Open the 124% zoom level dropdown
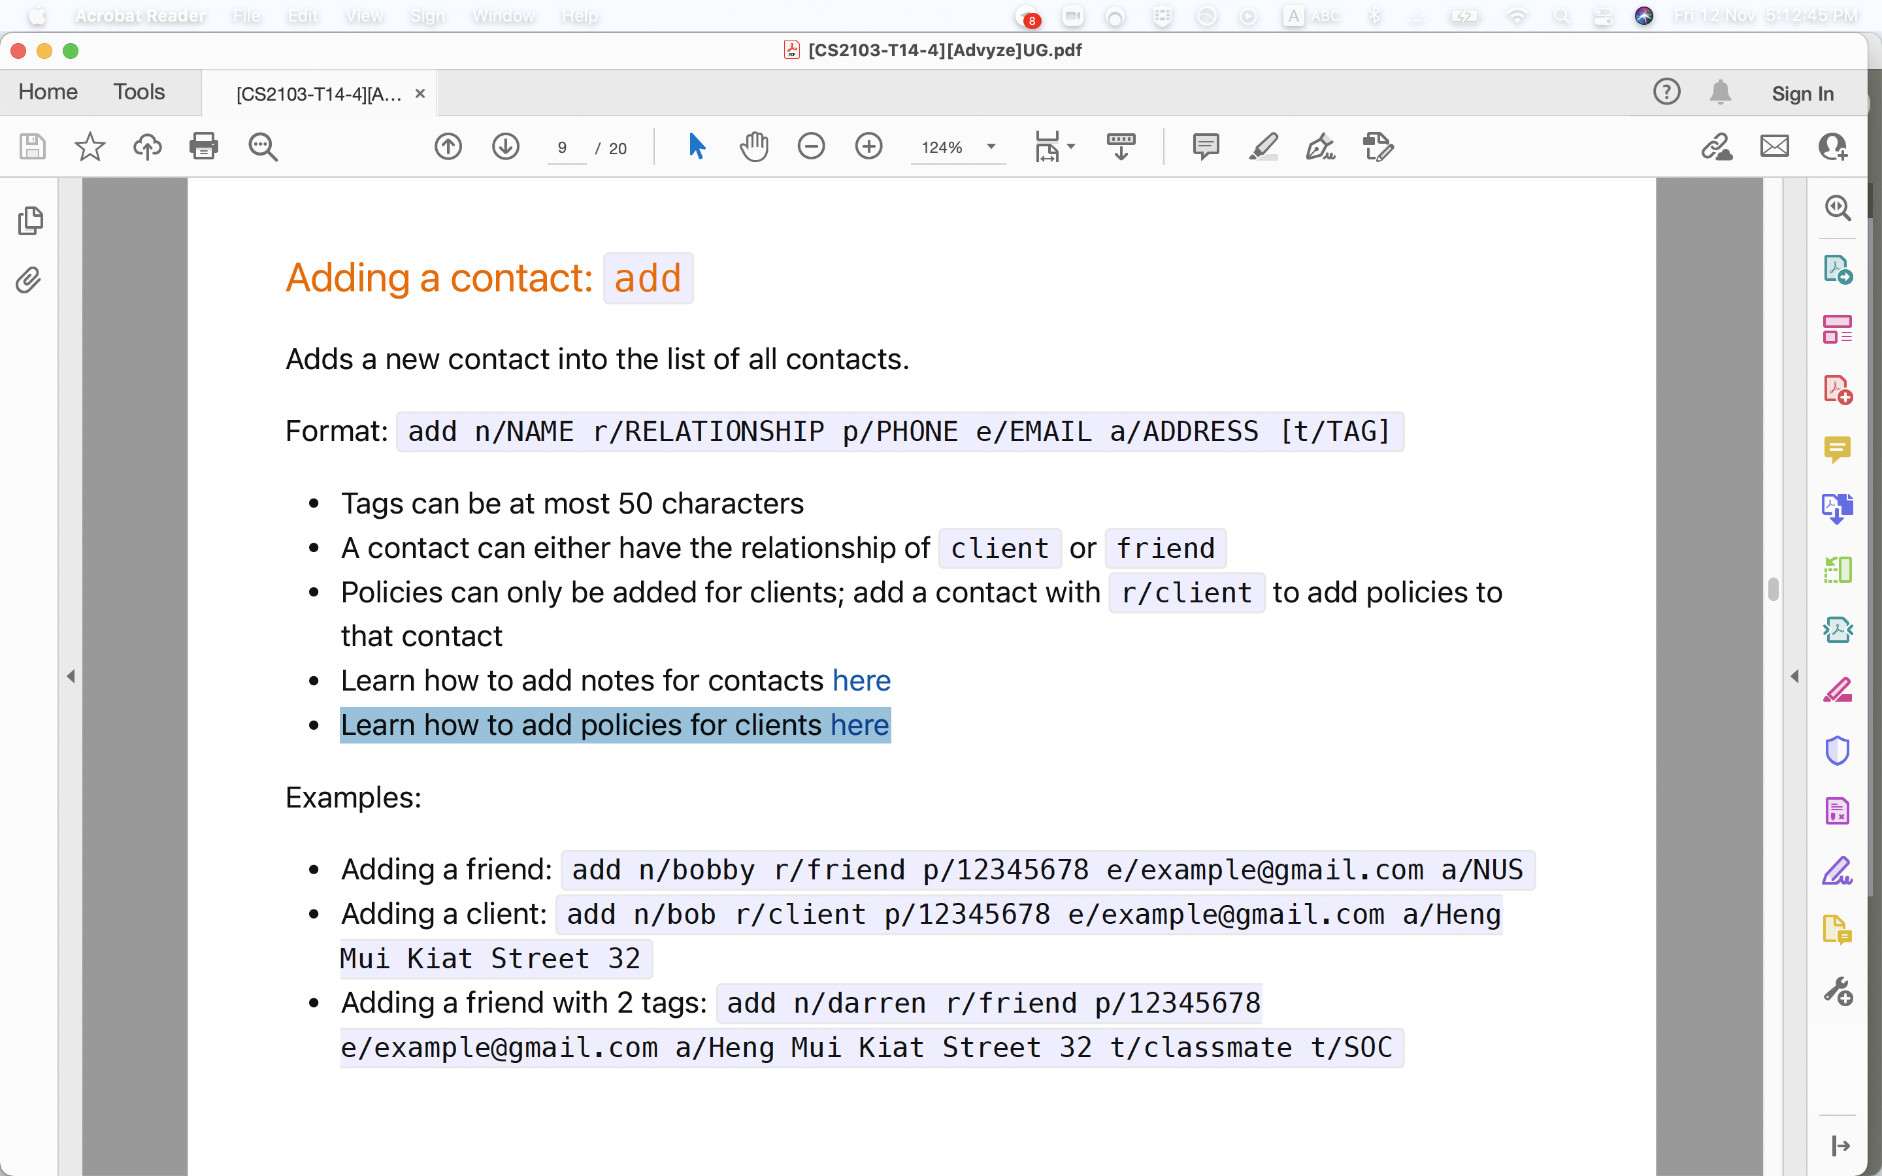The height and width of the screenshot is (1176, 1882). pyautogui.click(x=991, y=147)
